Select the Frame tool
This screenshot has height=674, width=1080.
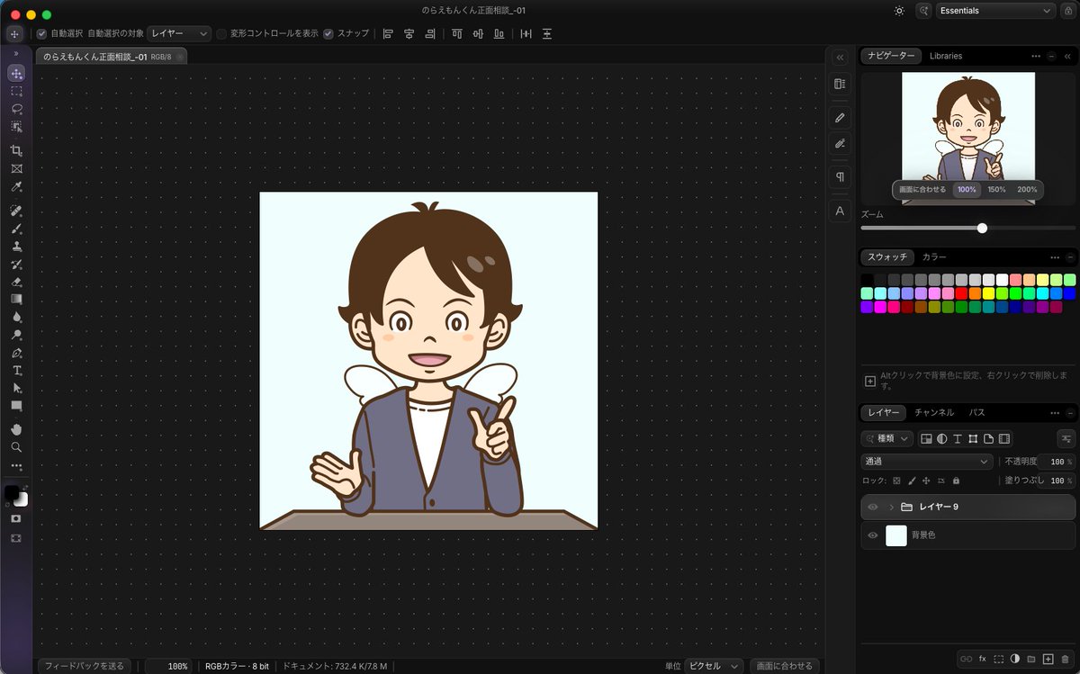click(16, 168)
